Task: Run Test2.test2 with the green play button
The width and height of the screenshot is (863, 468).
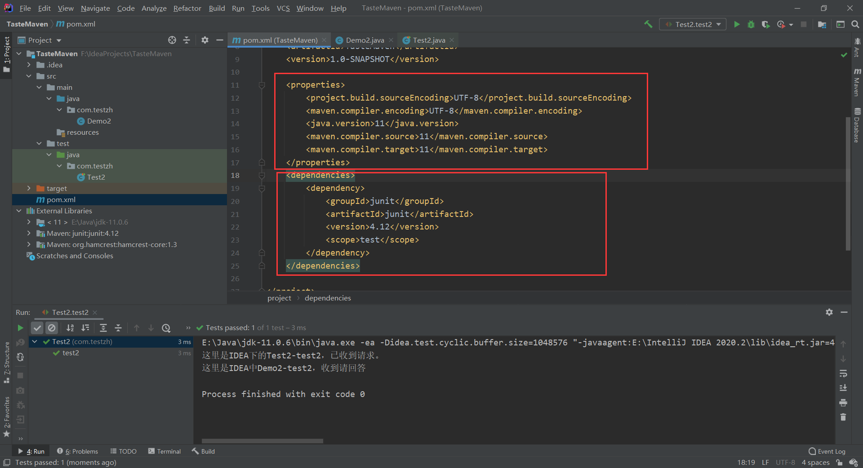Action: [737, 24]
